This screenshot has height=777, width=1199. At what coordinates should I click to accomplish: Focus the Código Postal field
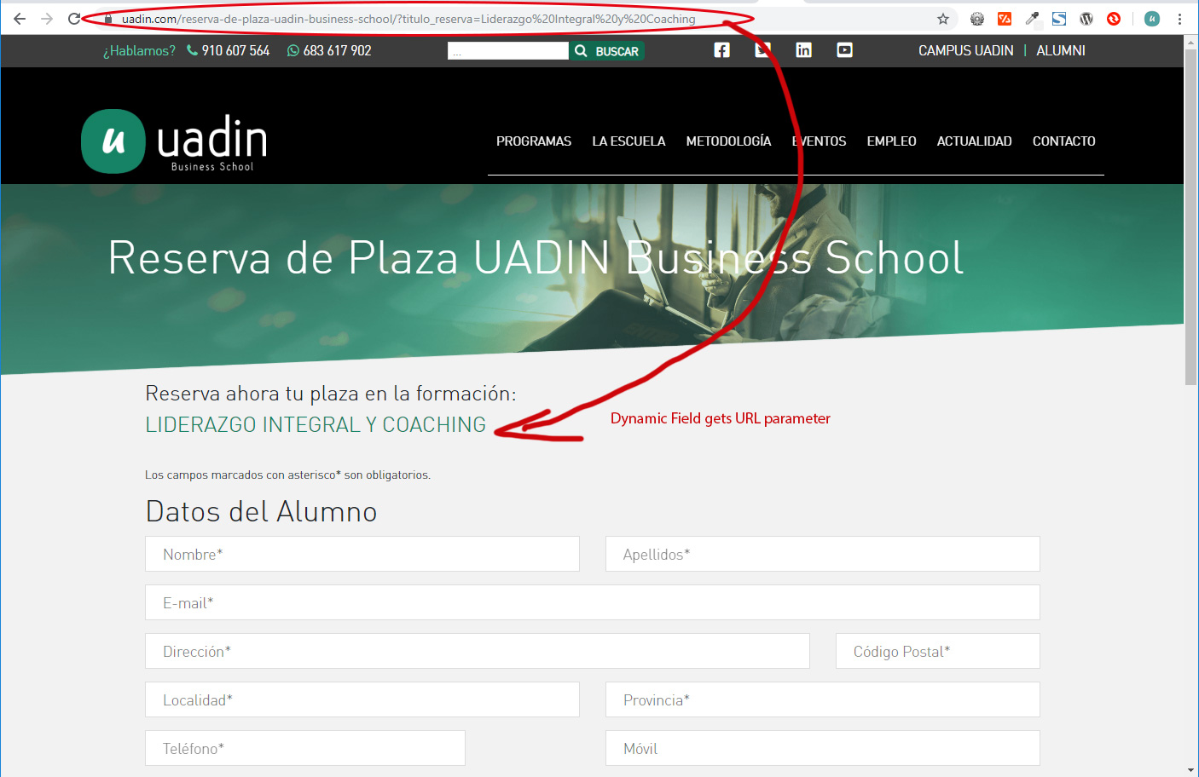[x=938, y=651]
